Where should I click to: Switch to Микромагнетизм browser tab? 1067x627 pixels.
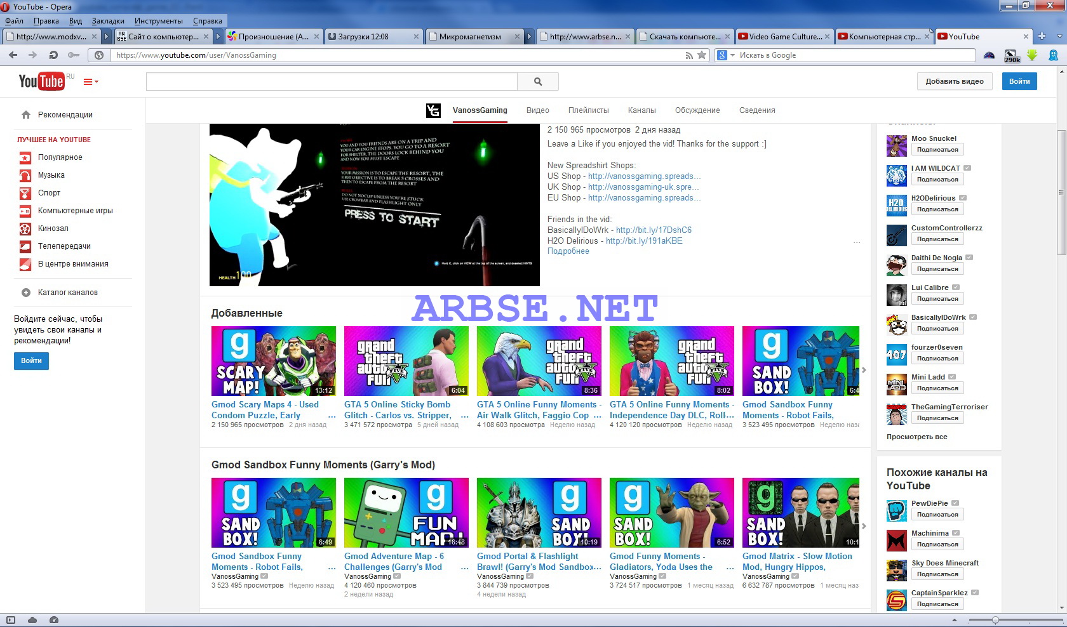click(x=474, y=36)
